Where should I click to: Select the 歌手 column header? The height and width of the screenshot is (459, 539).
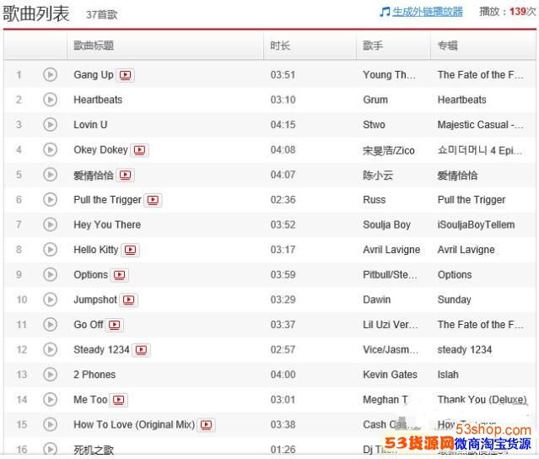click(x=373, y=46)
